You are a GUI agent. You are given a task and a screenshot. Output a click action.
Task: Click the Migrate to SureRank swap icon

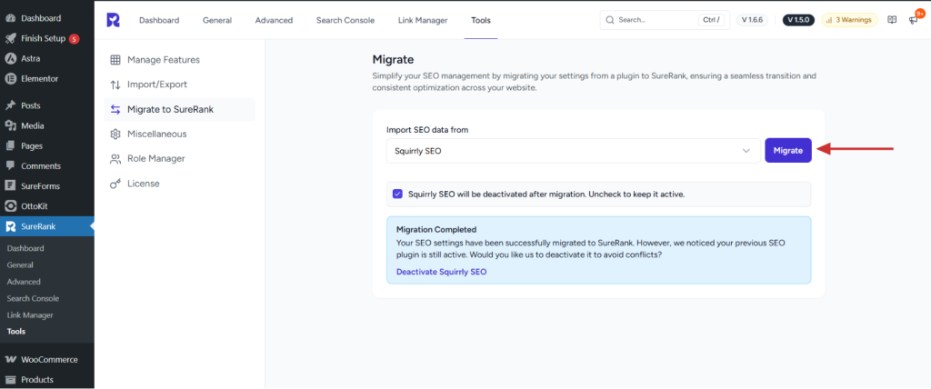[x=115, y=109]
